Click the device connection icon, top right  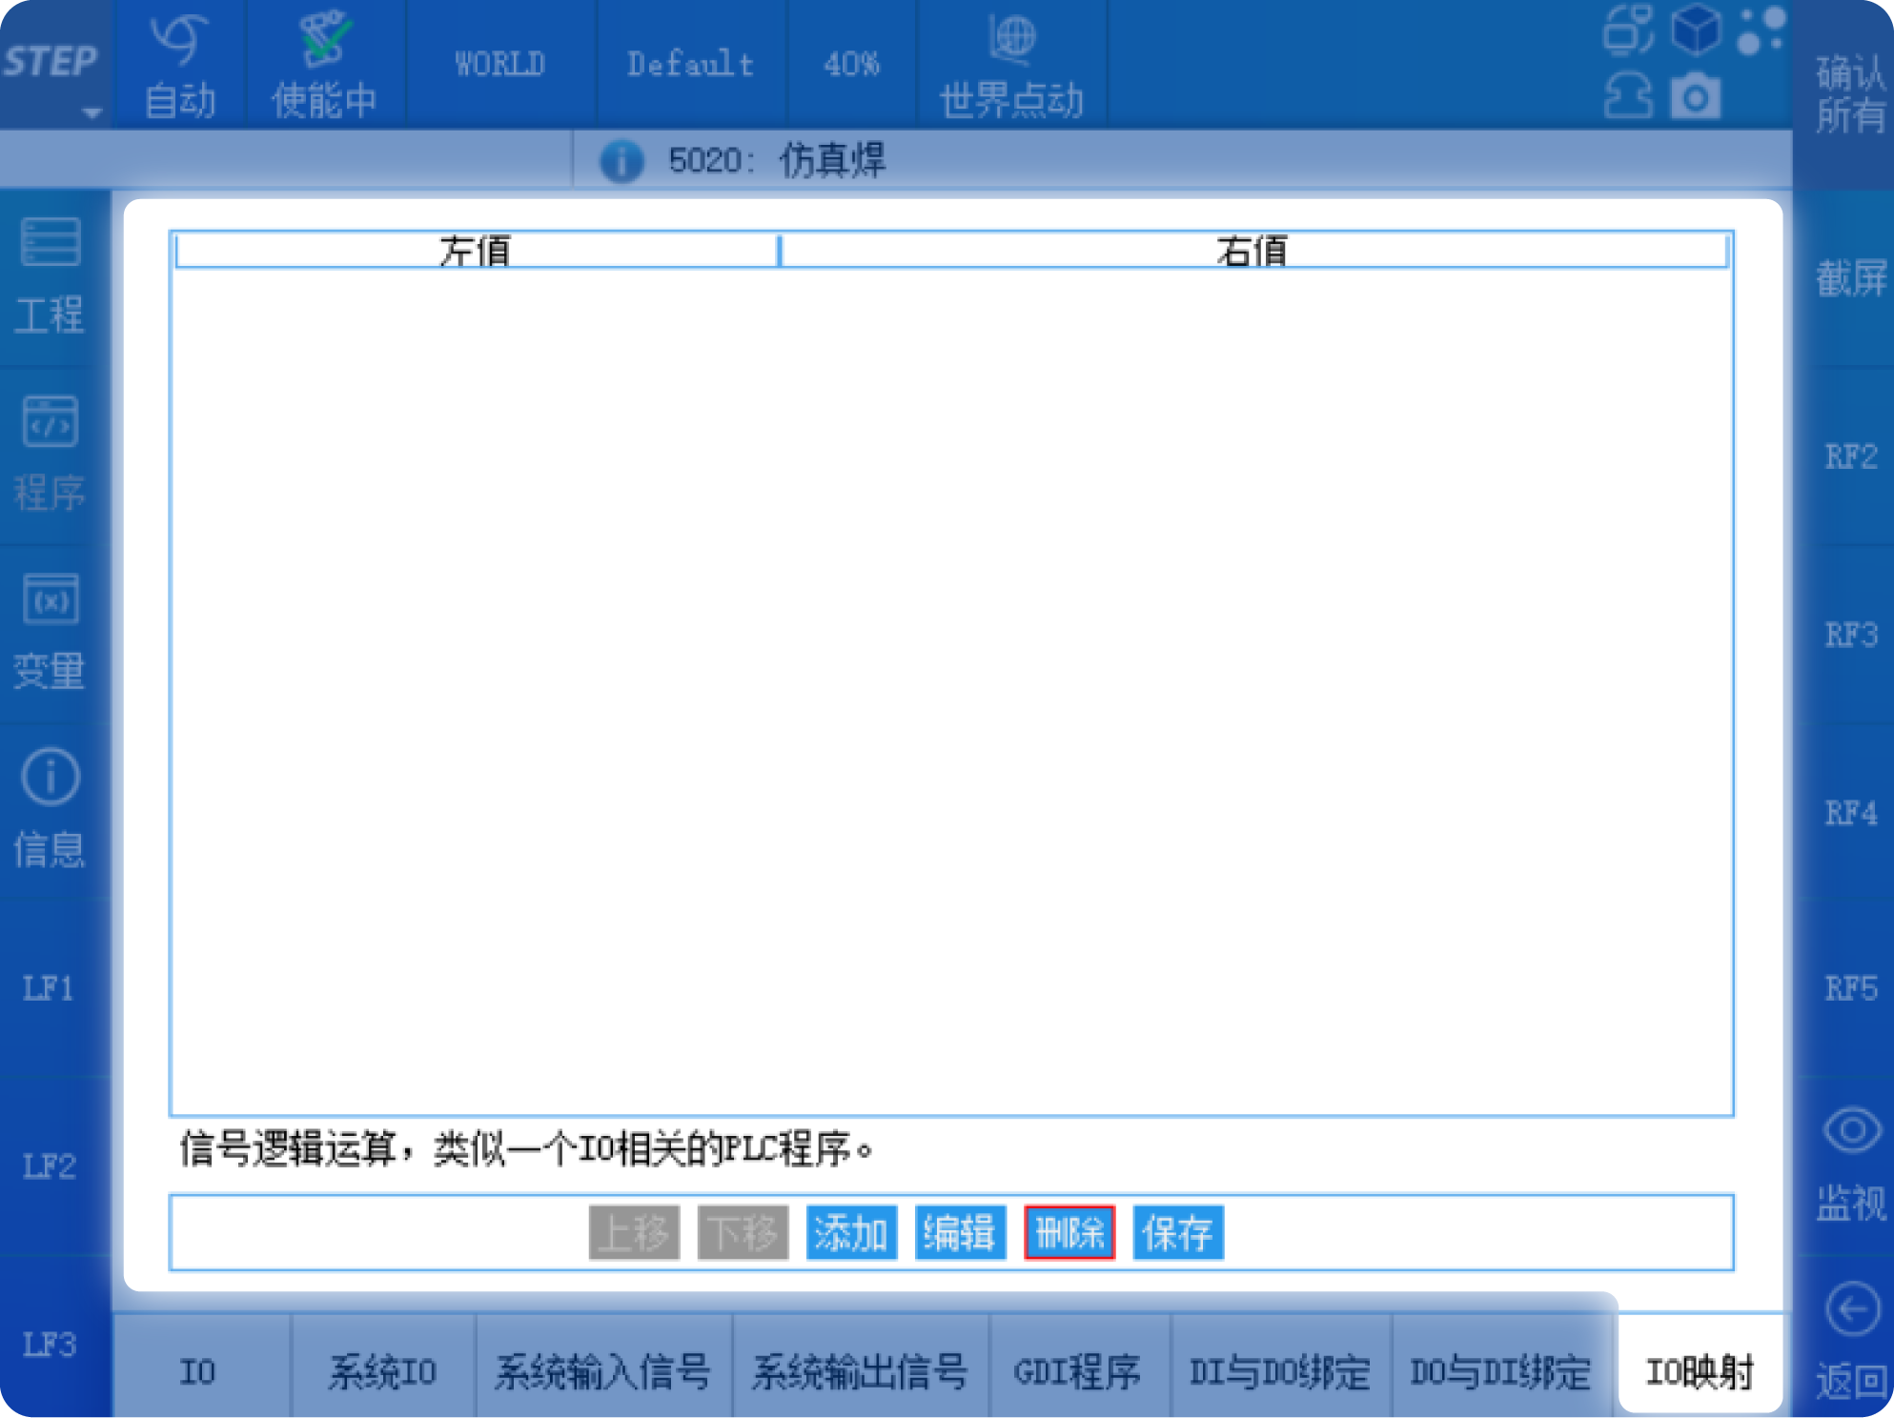(1628, 29)
